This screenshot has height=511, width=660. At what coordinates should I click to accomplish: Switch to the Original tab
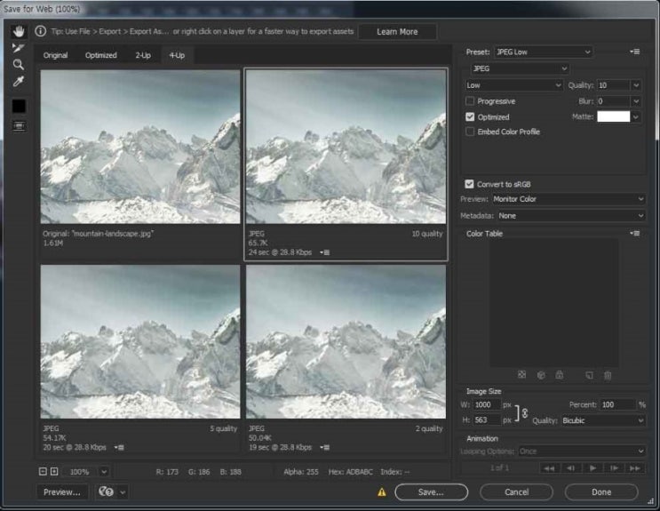[55, 55]
